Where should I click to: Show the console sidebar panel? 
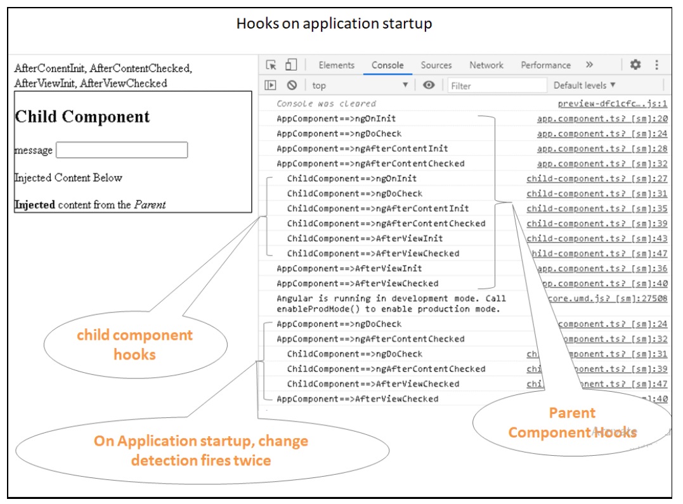pos(271,85)
